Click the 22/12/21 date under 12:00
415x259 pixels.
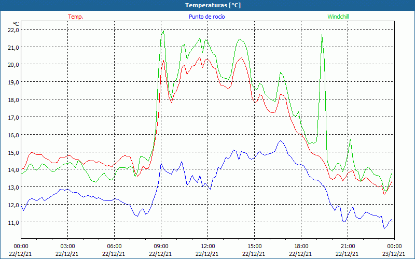(x=207, y=254)
